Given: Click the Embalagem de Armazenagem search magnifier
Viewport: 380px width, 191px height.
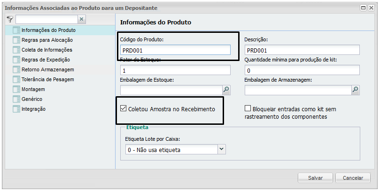Looking at the screenshot, I should pyautogui.click(x=355, y=90).
